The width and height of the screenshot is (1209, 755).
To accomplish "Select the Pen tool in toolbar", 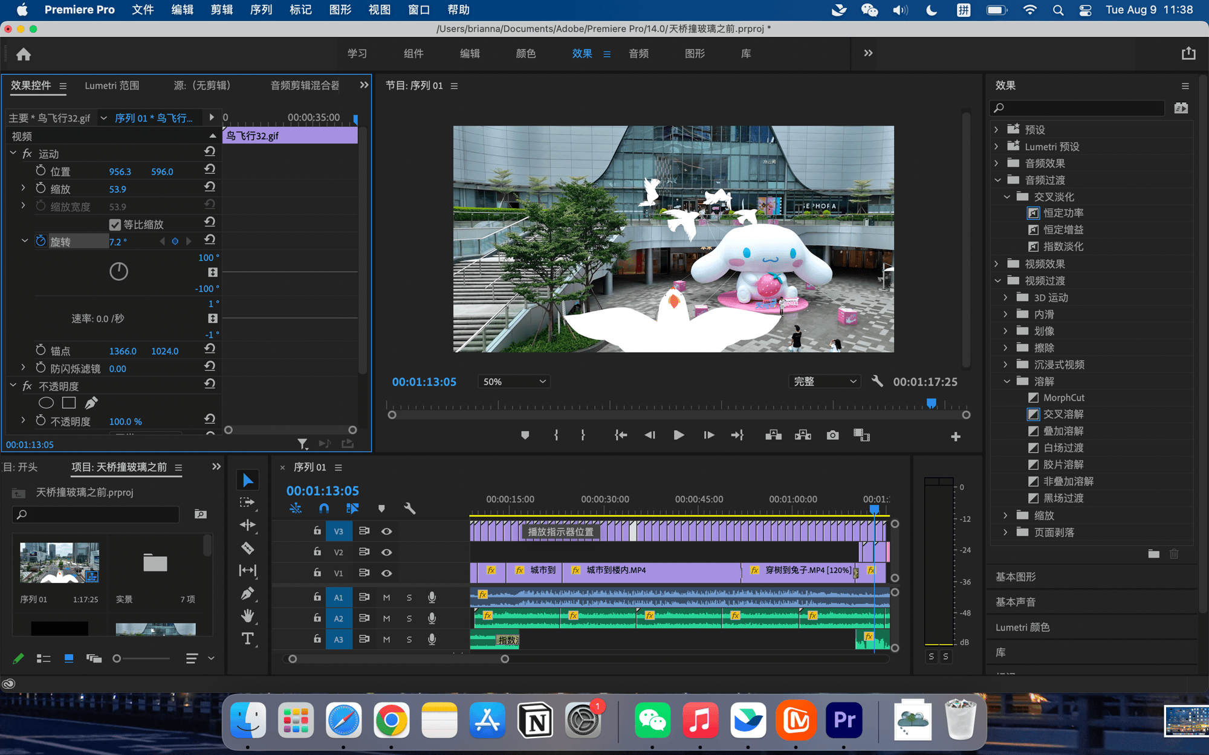I will pyautogui.click(x=247, y=593).
